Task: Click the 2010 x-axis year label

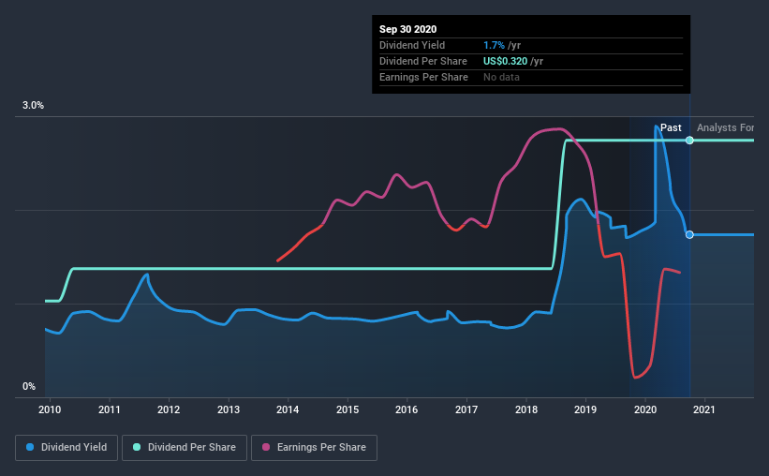Action: 50,409
